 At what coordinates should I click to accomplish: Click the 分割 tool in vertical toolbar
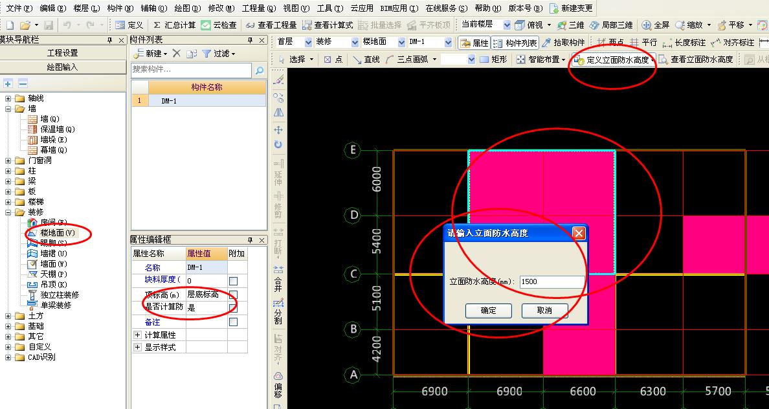278,312
